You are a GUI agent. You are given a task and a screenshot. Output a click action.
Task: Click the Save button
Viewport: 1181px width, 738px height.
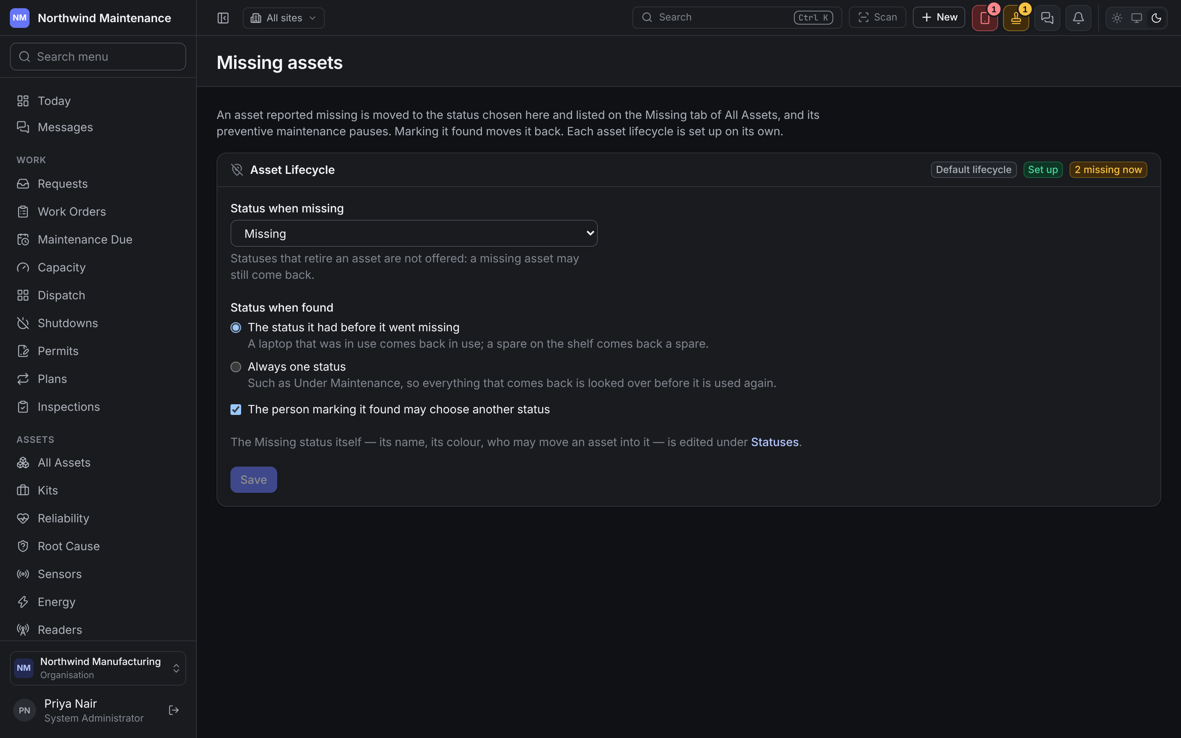253,480
